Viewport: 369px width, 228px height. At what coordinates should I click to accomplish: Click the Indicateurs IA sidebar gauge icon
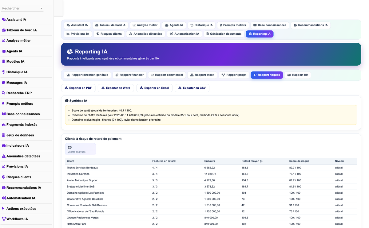[x=4, y=145]
